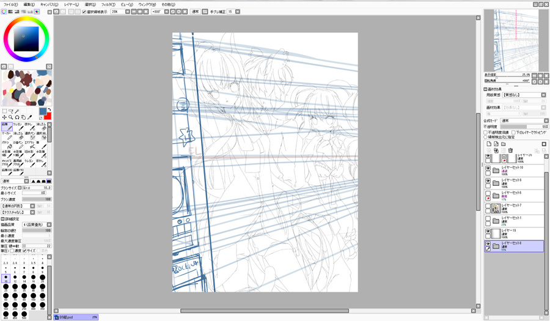Open the brush blending mode 通常 dropdown
The image size is (550, 321).
[15, 181]
